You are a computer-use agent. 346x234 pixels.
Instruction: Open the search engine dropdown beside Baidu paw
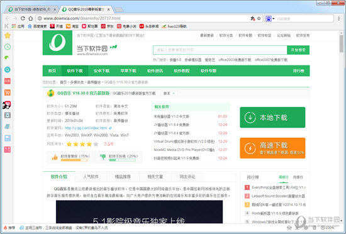(x=274, y=18)
